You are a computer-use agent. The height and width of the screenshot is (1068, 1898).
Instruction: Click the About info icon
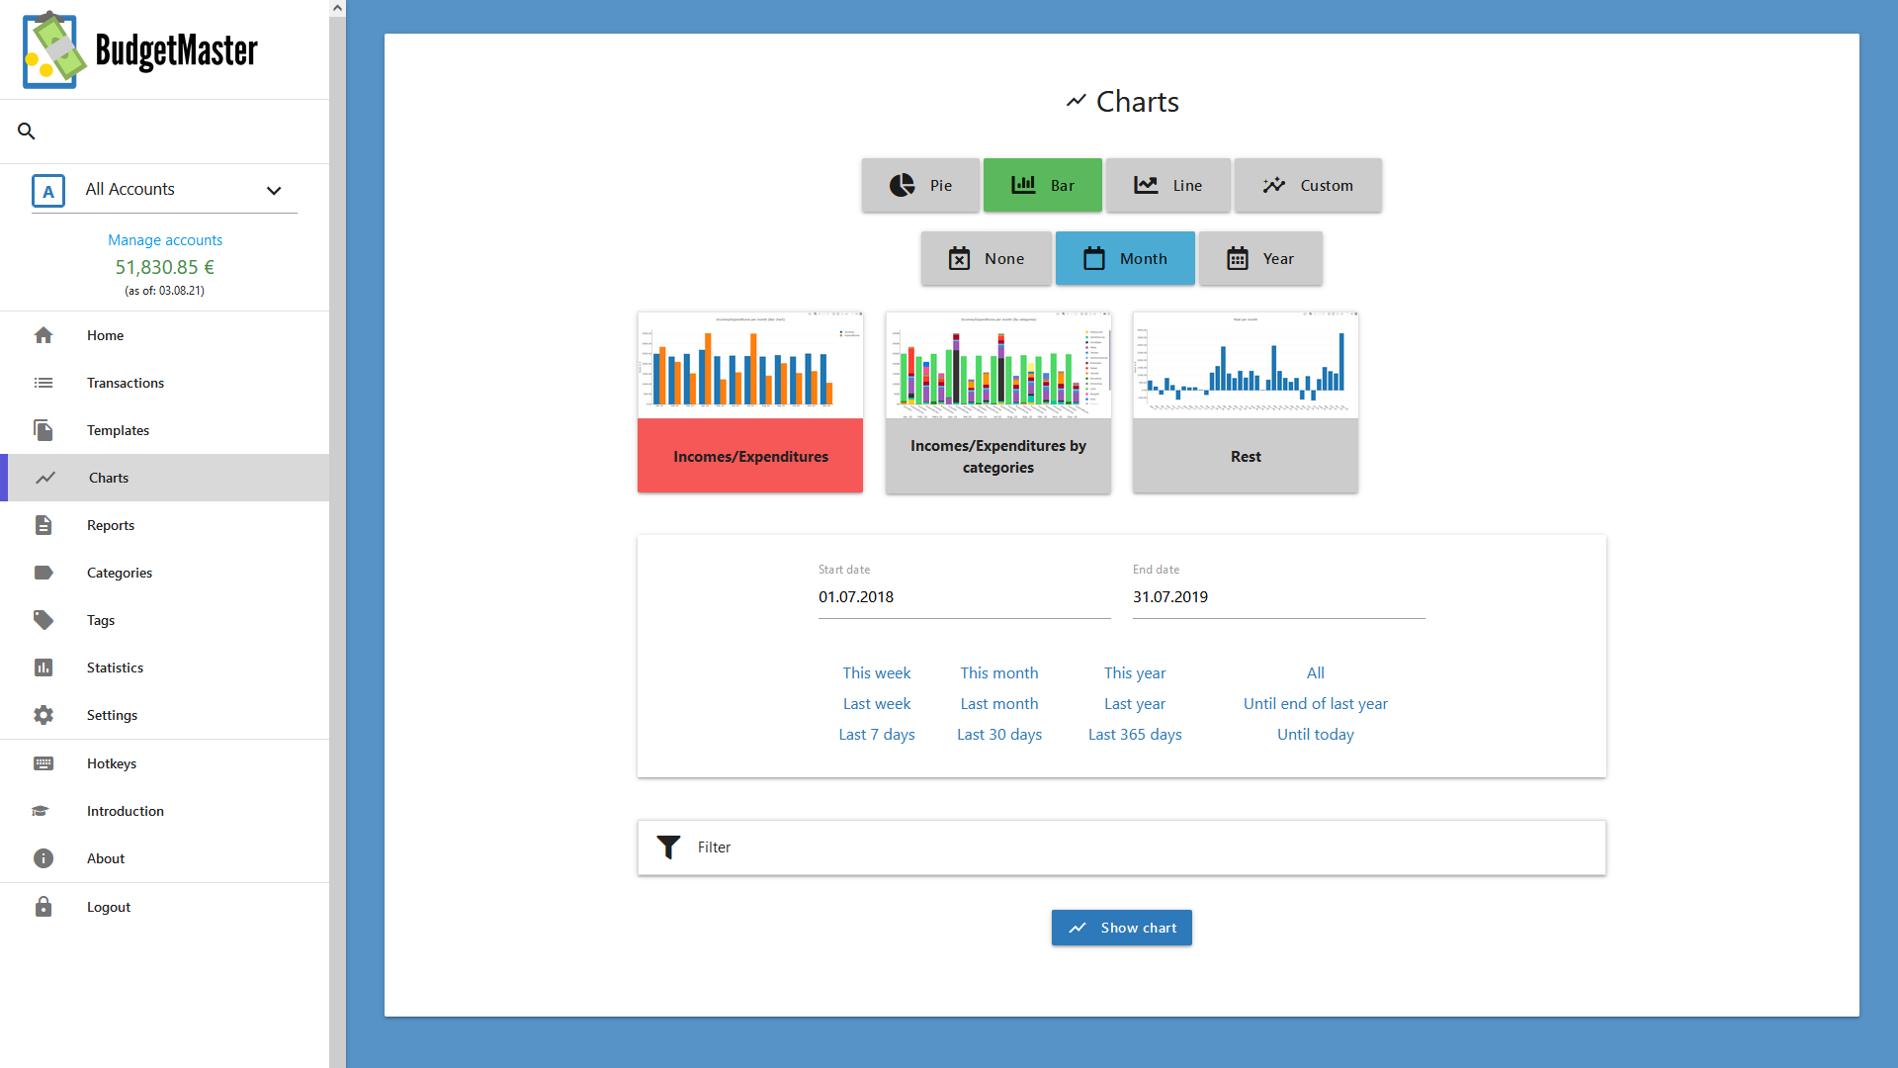tap(43, 858)
